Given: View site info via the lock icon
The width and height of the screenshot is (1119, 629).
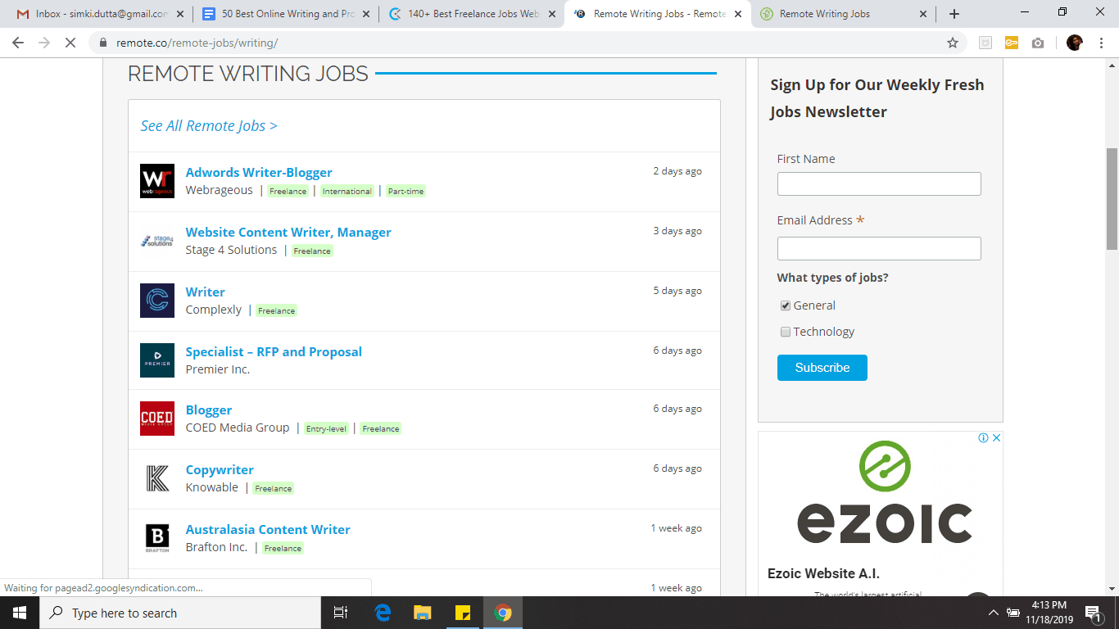Looking at the screenshot, I should tap(103, 43).
